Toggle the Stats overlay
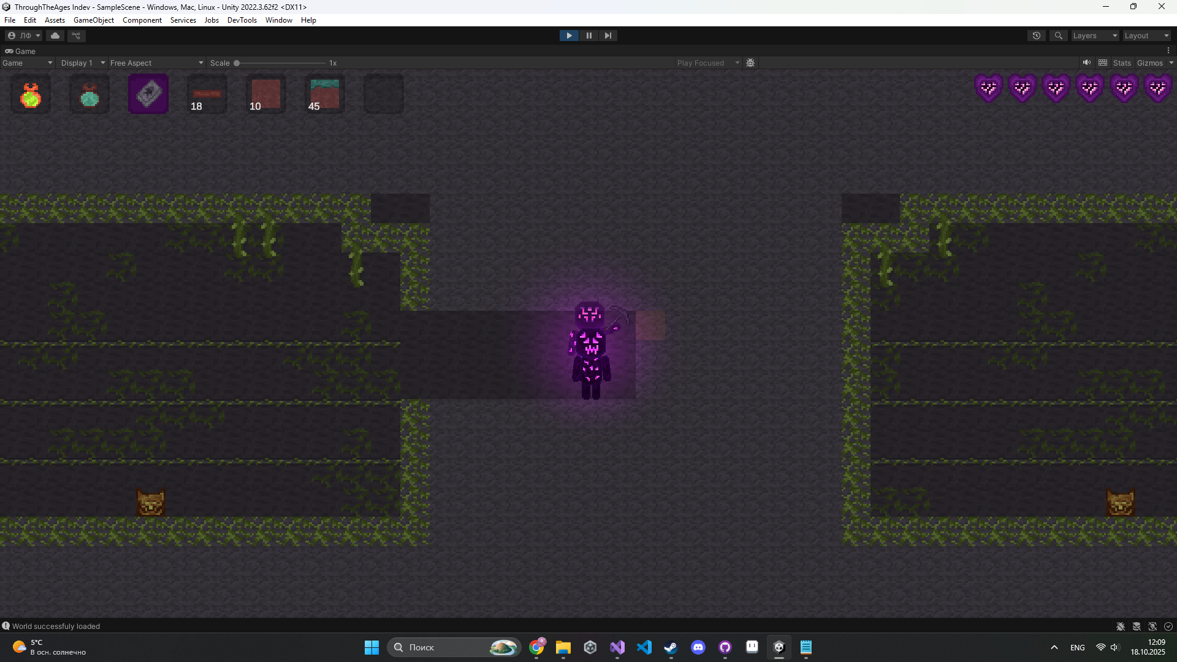 1122,63
